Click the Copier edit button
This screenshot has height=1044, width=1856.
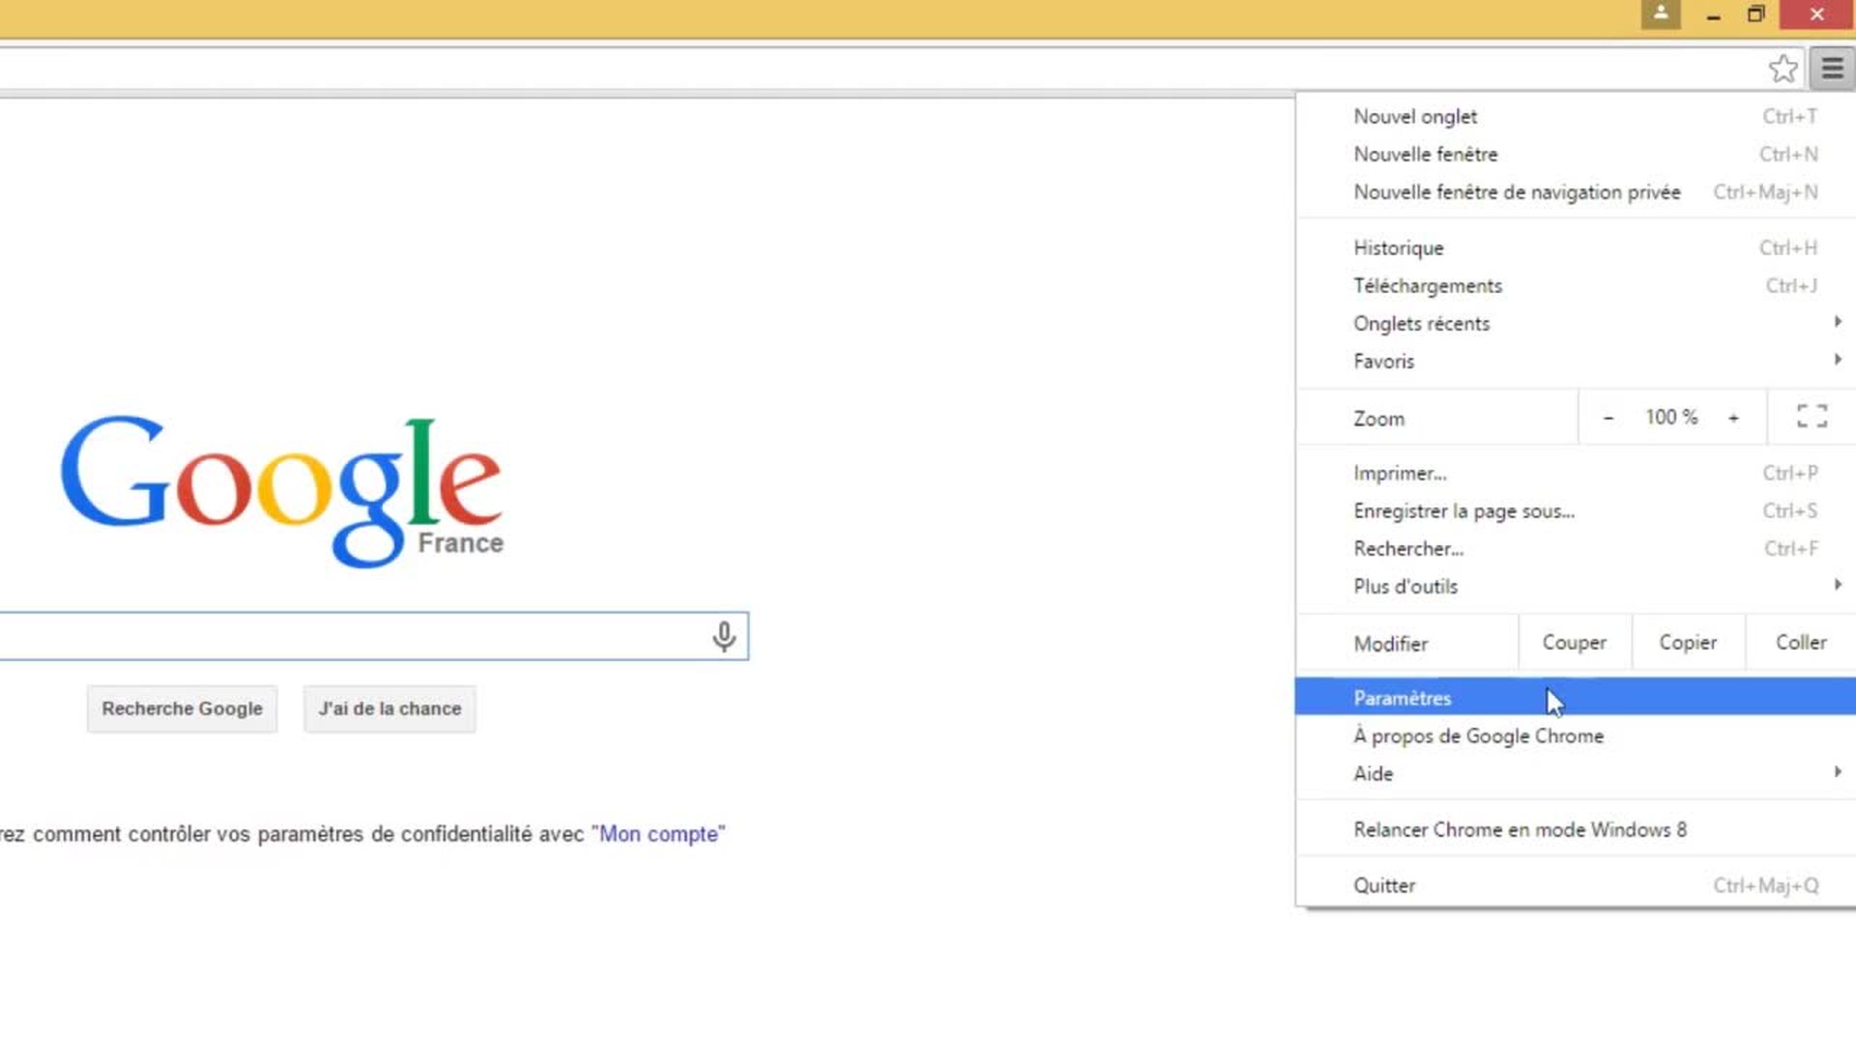pos(1687,643)
